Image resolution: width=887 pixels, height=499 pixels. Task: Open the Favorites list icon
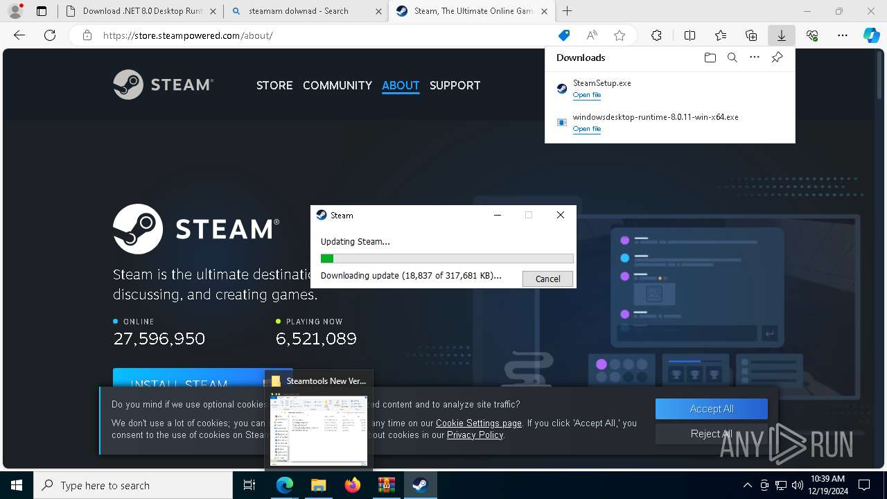721,35
